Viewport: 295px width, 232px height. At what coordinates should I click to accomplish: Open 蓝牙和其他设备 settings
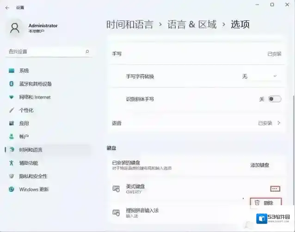35,84
